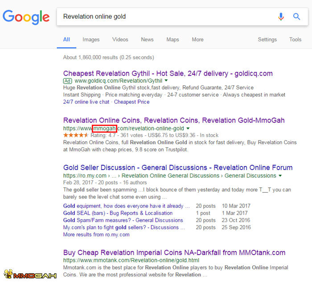Viewport: 312px width, 284px height.
Task: Open Gold Spam/Farm measures? General Discussions link
Action: tap(123, 220)
